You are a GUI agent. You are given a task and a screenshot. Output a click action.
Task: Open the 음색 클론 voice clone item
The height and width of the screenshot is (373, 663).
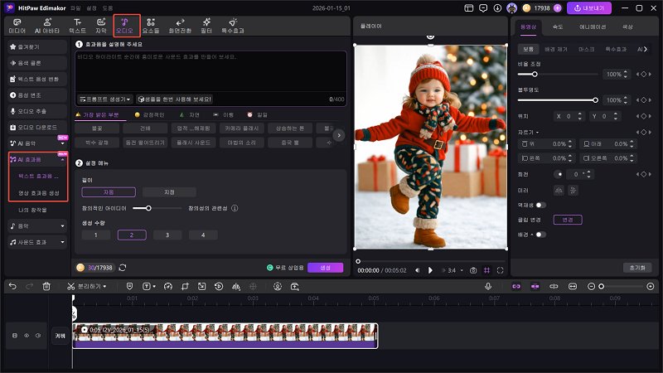[x=37, y=63]
